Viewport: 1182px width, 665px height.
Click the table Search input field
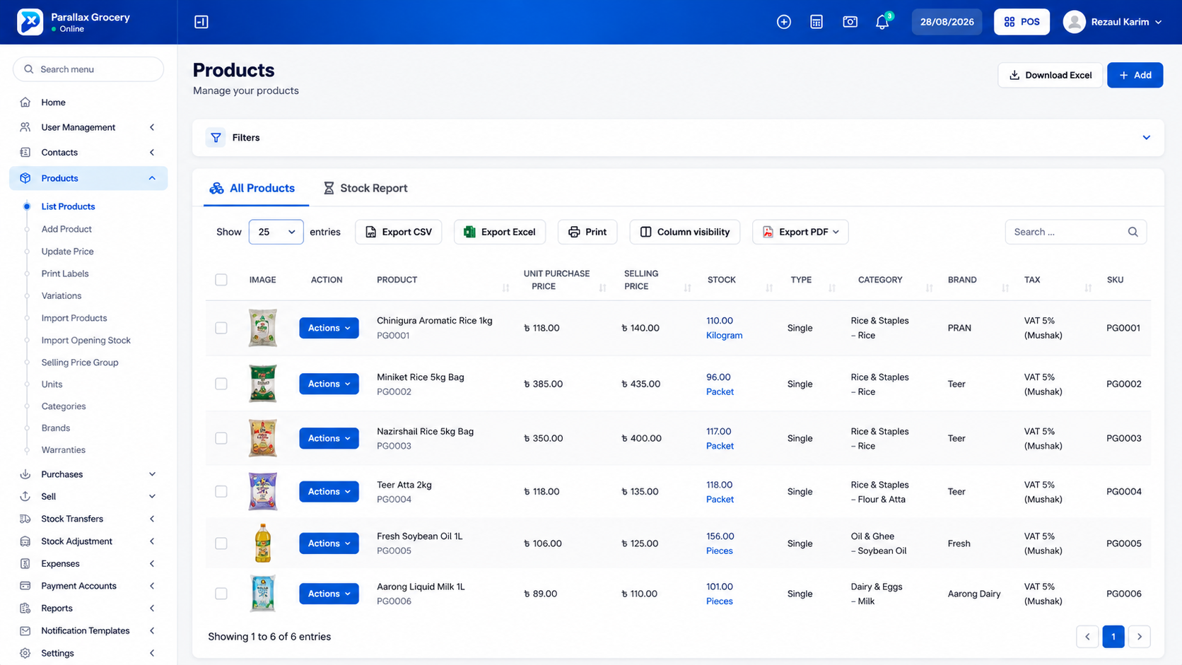1075,232
